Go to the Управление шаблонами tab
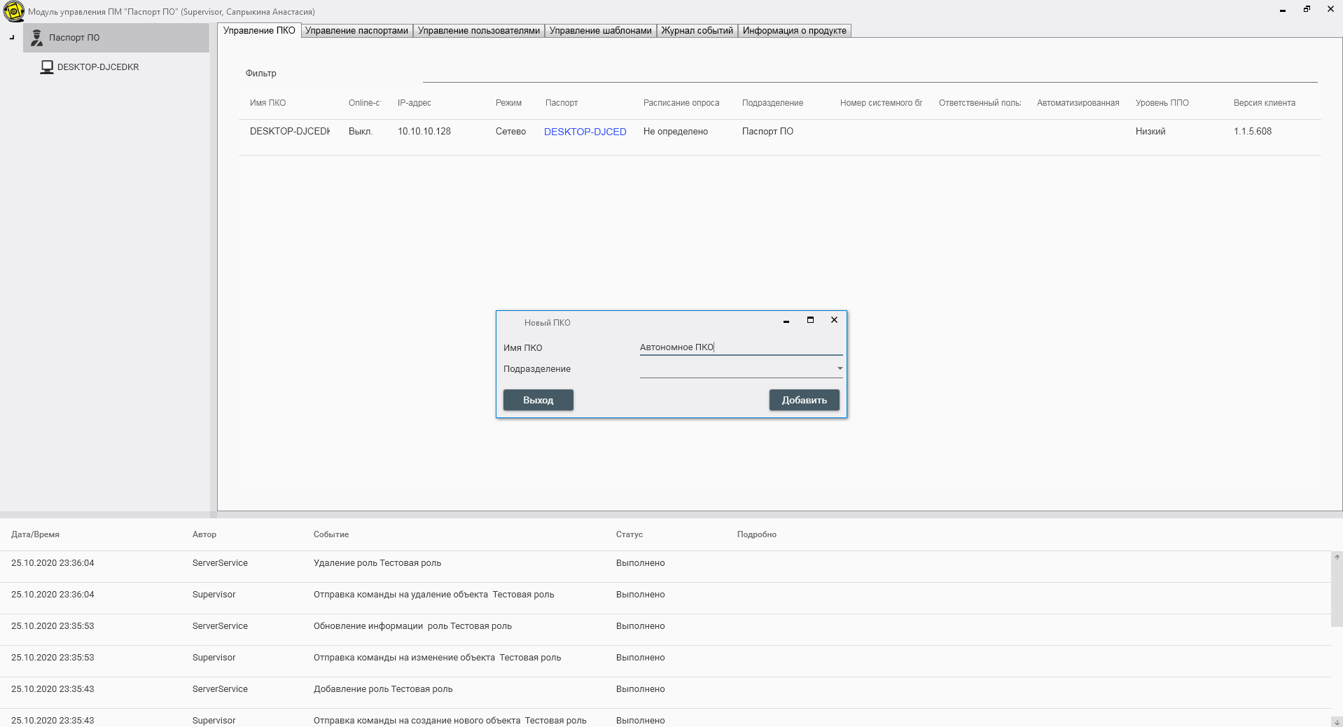The height and width of the screenshot is (727, 1343). pyautogui.click(x=601, y=31)
